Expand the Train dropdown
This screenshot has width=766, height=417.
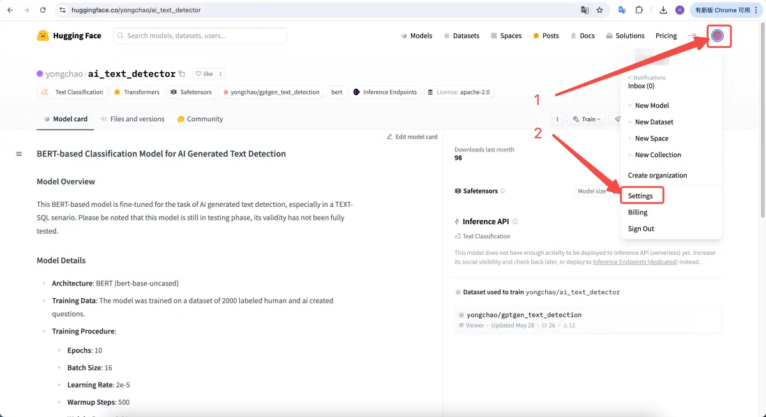coord(587,119)
